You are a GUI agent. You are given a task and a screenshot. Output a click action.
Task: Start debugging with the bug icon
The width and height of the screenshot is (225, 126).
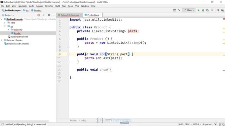(x=203, y=10)
